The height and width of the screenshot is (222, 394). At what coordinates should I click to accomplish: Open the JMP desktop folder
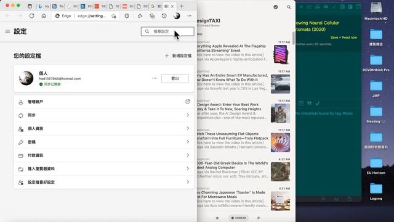pyautogui.click(x=376, y=89)
